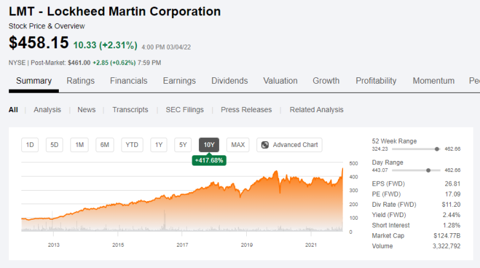Viewport: 480px width, 268px height.
Task: Select the 1D chart range
Action: click(30, 145)
